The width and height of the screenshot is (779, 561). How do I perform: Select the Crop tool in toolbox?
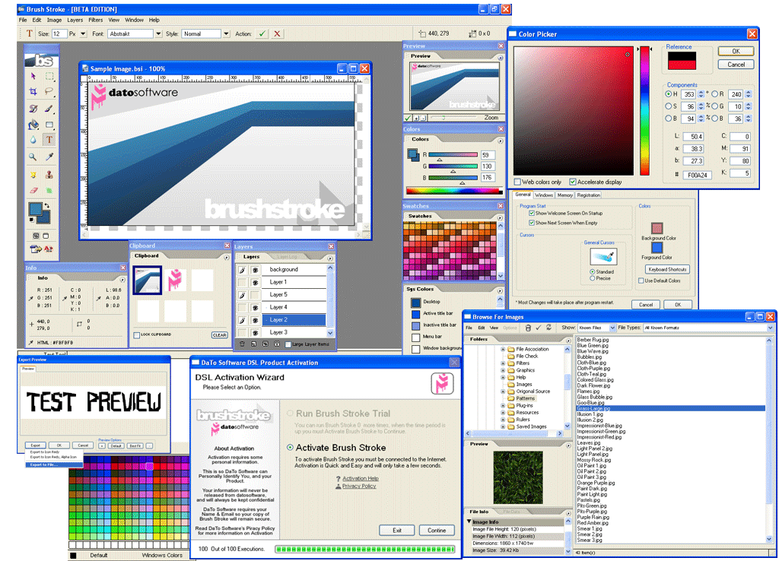(x=33, y=92)
